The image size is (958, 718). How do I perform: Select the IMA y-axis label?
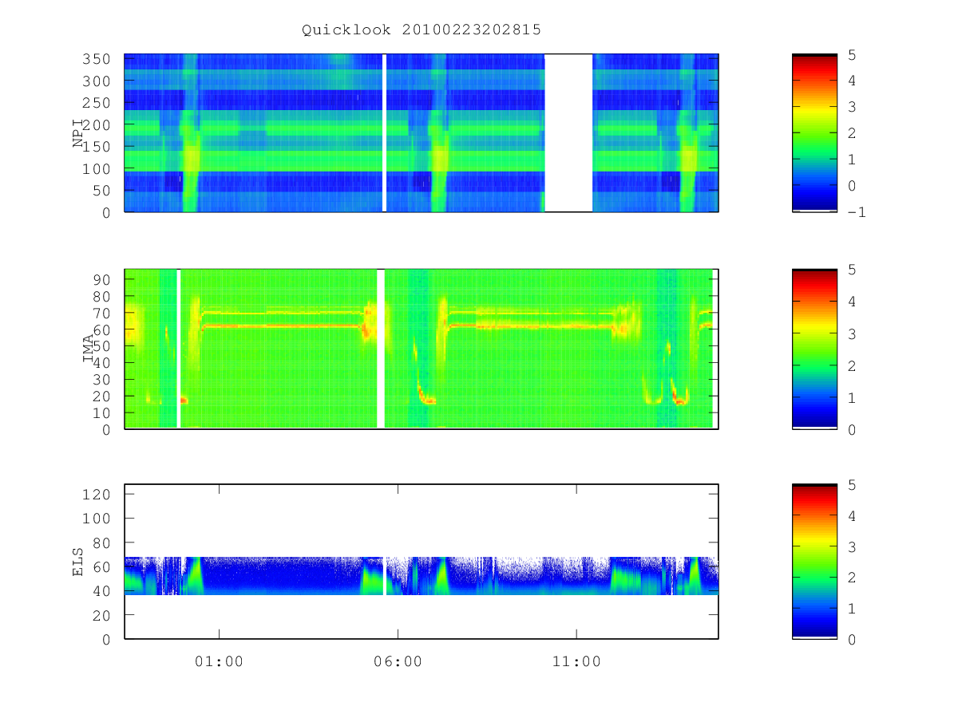tap(88, 349)
